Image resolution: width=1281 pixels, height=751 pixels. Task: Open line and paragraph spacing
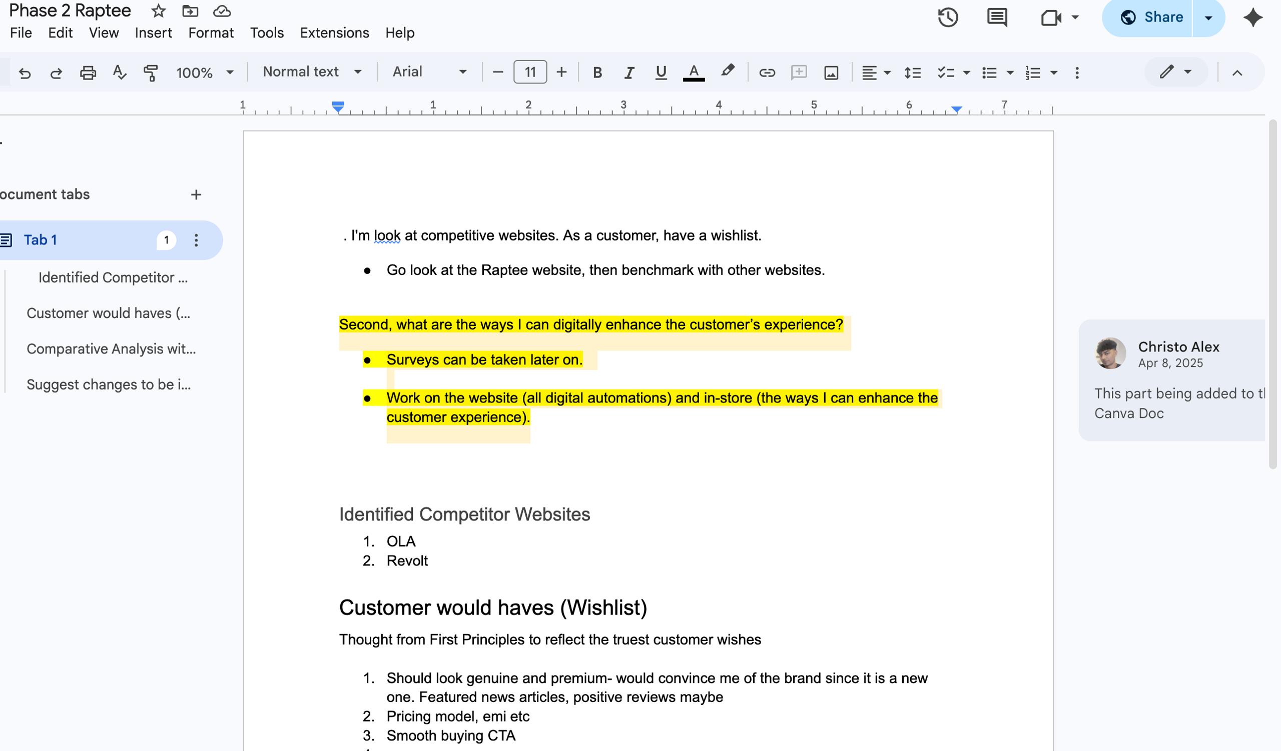[x=912, y=72]
